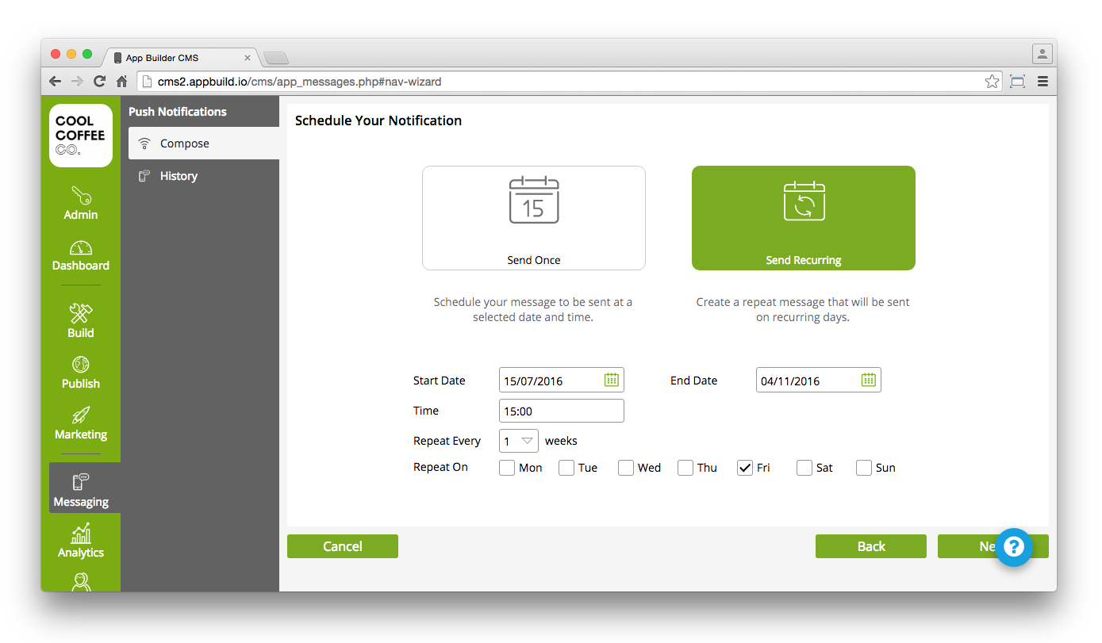Expand the Repeat Every weeks dropdown

[x=519, y=441]
